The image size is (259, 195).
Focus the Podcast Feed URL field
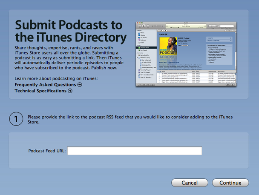[x=135, y=151]
